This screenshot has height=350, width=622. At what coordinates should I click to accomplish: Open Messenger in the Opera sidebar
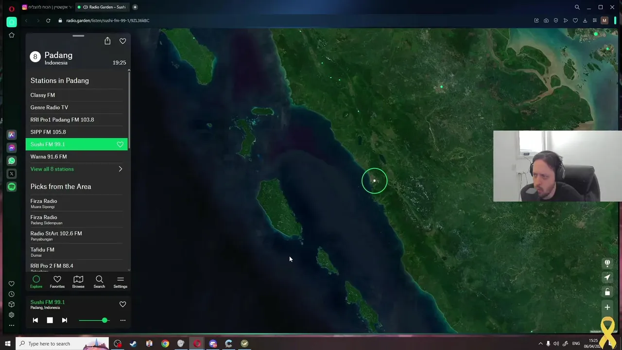[12, 148]
